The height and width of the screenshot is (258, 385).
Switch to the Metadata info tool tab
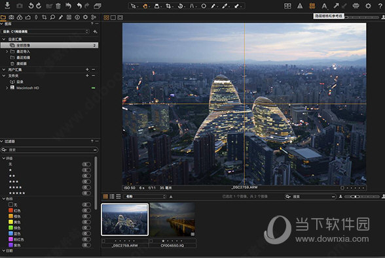pyautogui.click(x=77, y=17)
